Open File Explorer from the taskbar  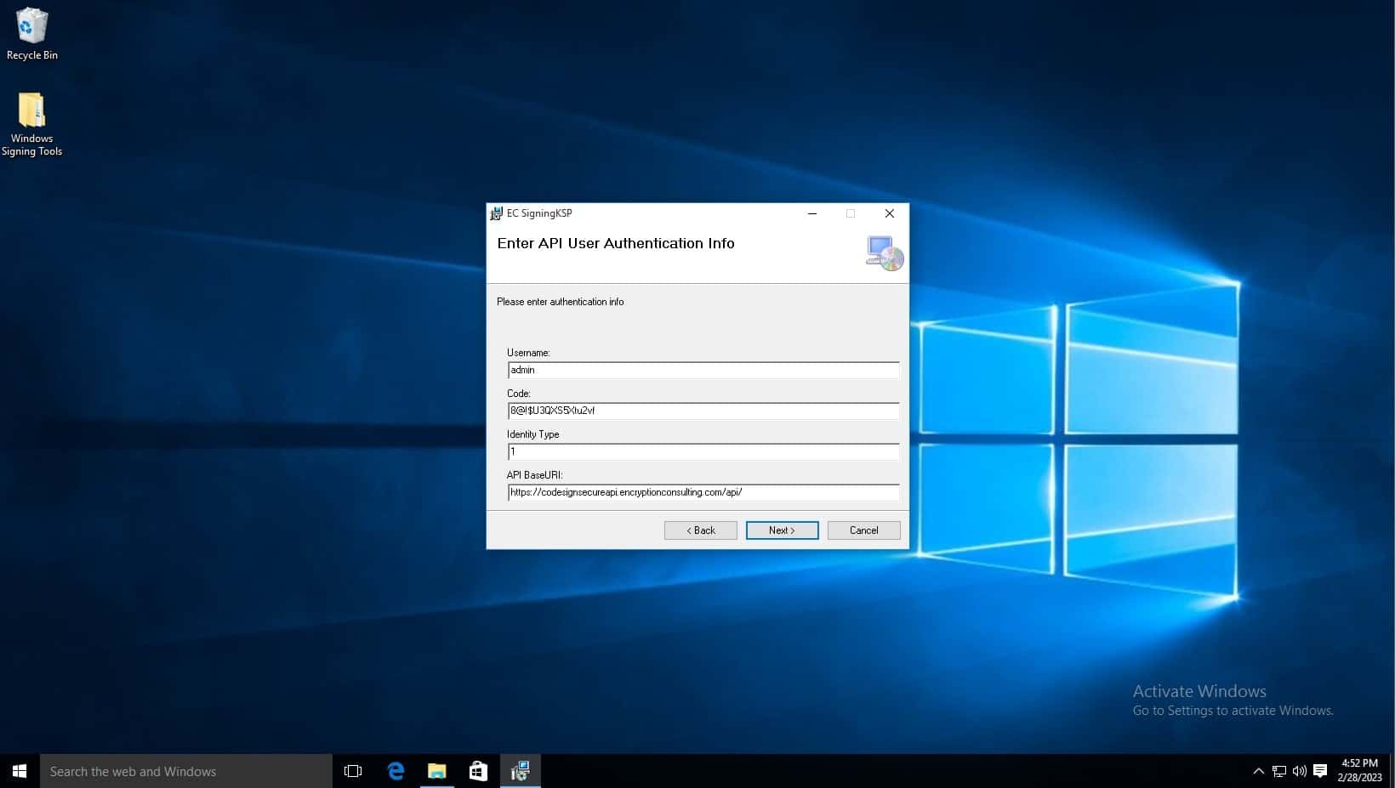click(x=436, y=771)
